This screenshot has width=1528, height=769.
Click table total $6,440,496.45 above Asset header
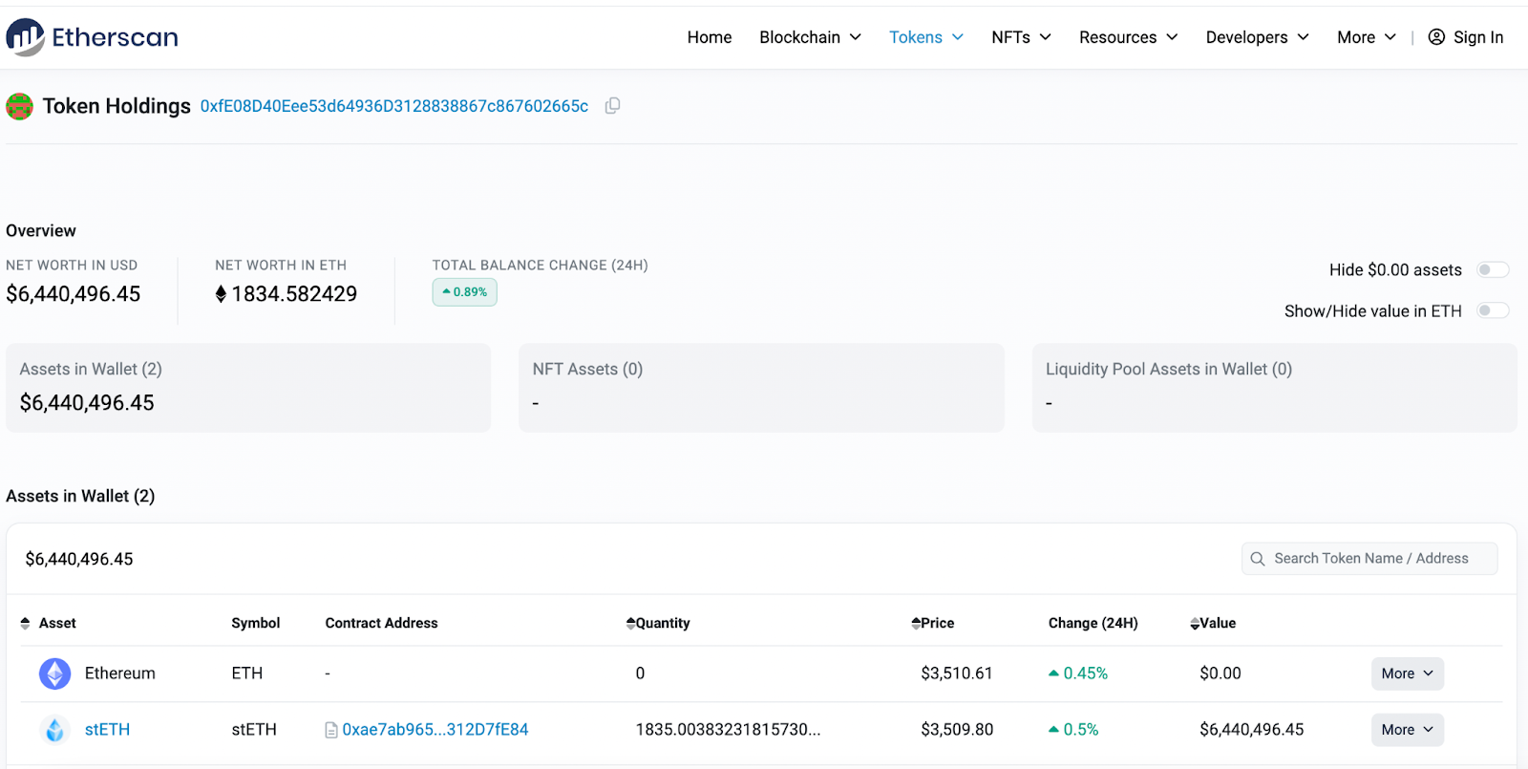click(x=79, y=560)
